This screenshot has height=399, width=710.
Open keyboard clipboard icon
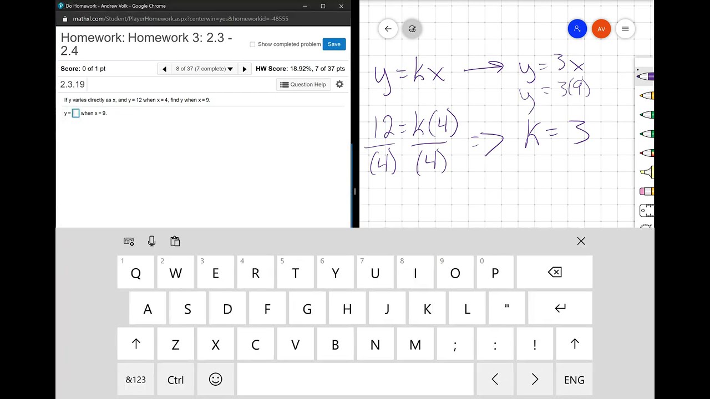click(175, 241)
